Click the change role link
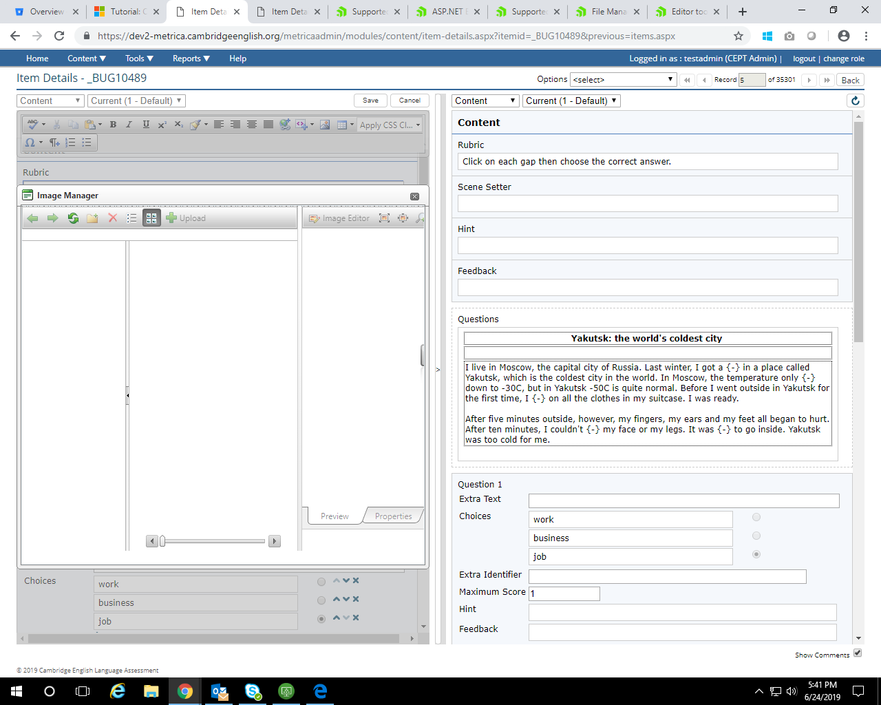This screenshot has width=881, height=705. pyautogui.click(x=844, y=59)
